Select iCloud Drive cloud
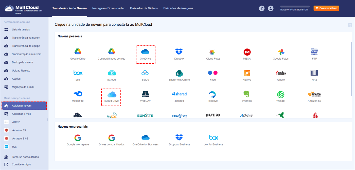The width and height of the screenshot is (355, 170). click(111, 97)
